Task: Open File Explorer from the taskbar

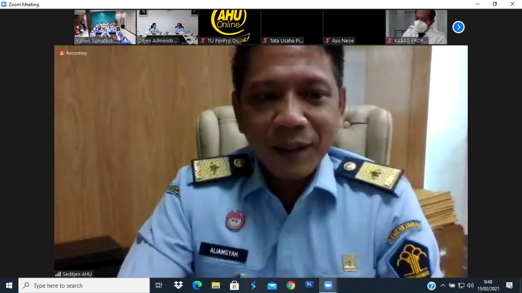Action: [216, 286]
